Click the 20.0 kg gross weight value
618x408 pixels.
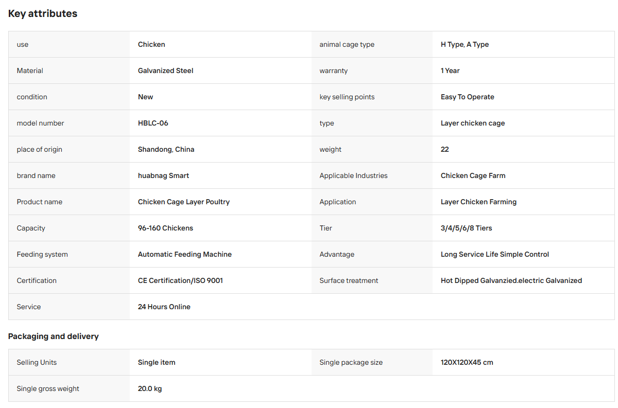[150, 388]
